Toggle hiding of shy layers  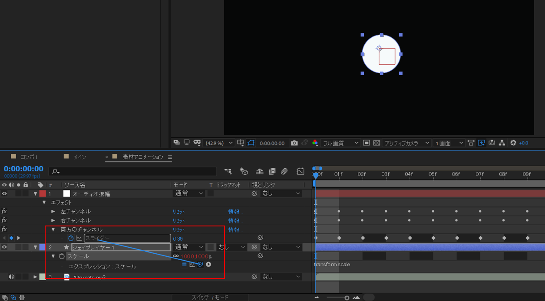[x=259, y=171]
